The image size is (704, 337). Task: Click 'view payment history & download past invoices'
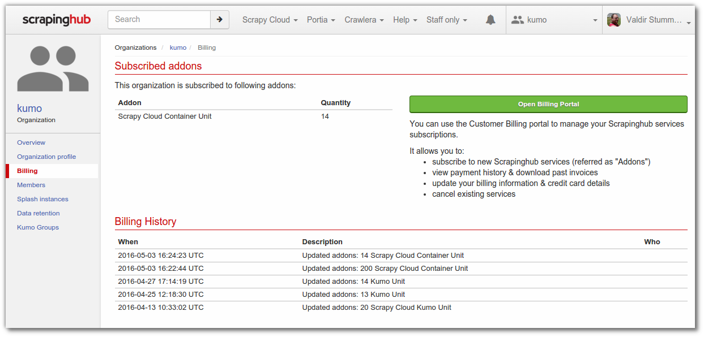(515, 172)
